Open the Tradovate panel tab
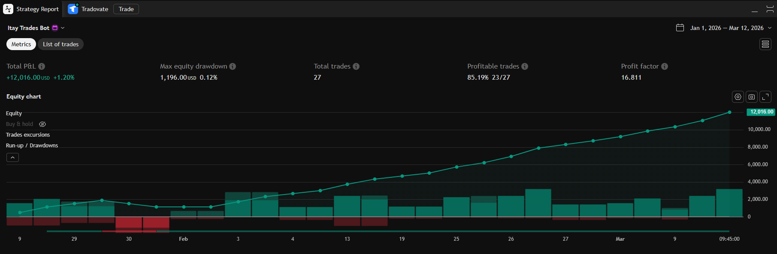Screen dimensions: 777x254 click(88, 9)
